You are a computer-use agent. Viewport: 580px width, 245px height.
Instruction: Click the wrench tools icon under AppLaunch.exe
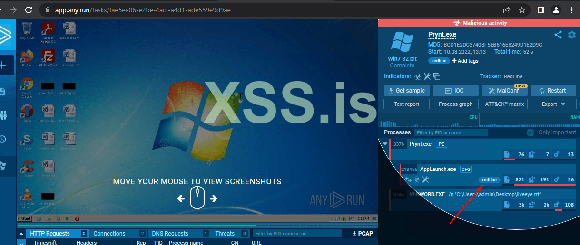point(425,179)
